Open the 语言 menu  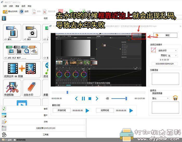17,6
